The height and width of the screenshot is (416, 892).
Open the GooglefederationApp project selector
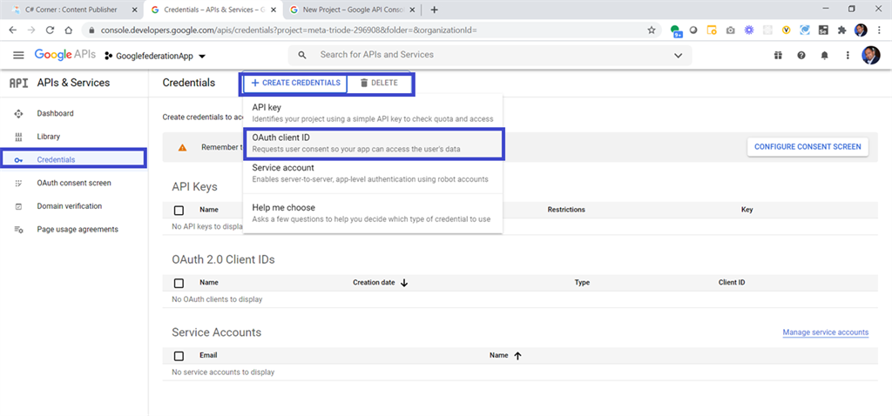[155, 56]
